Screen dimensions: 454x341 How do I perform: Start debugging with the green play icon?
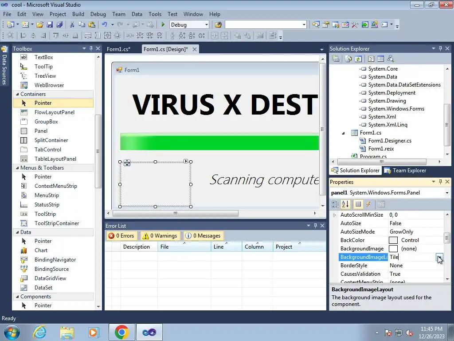click(163, 25)
